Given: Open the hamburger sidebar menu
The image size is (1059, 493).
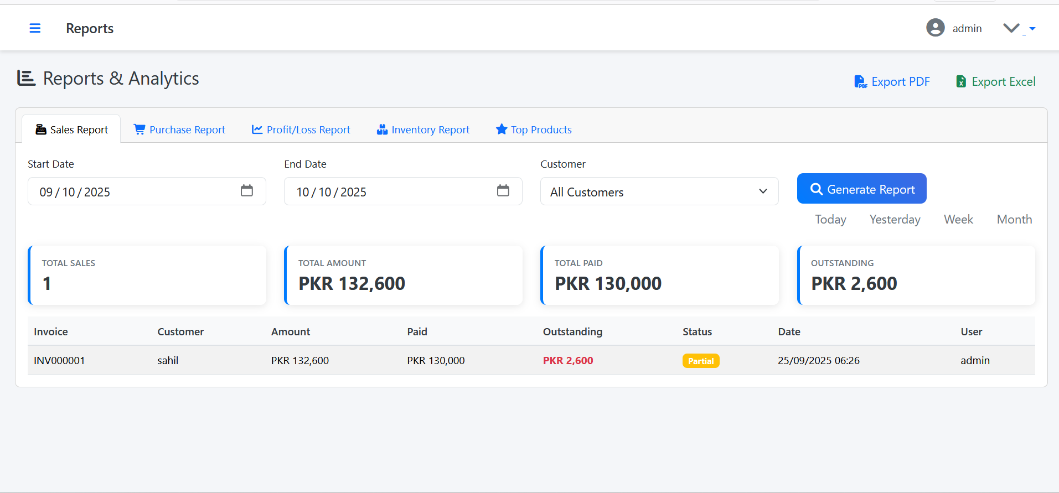Looking at the screenshot, I should pos(35,28).
